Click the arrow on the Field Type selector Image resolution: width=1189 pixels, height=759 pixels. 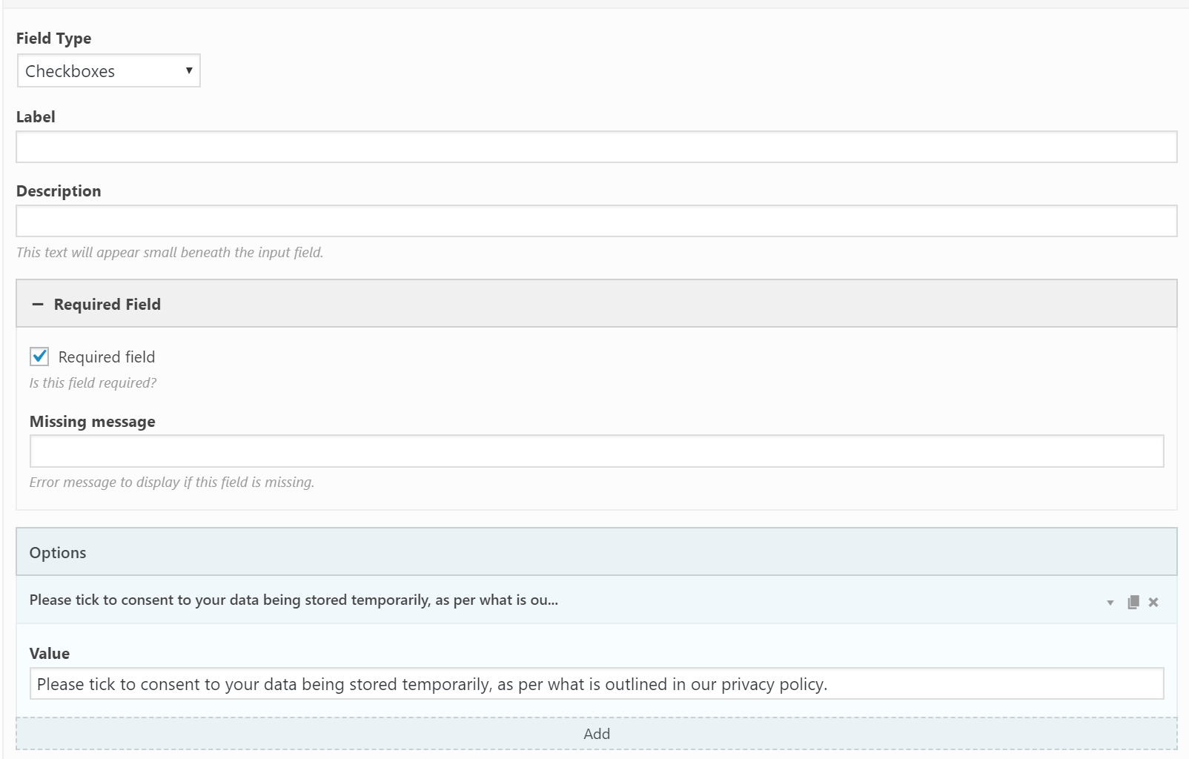(189, 70)
